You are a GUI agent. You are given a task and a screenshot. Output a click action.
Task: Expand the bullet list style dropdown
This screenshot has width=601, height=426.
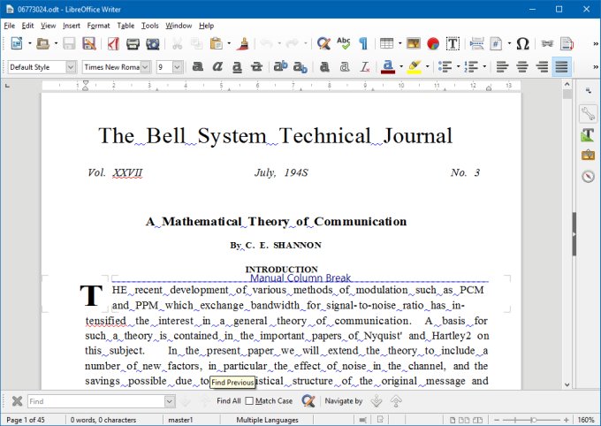(459, 66)
